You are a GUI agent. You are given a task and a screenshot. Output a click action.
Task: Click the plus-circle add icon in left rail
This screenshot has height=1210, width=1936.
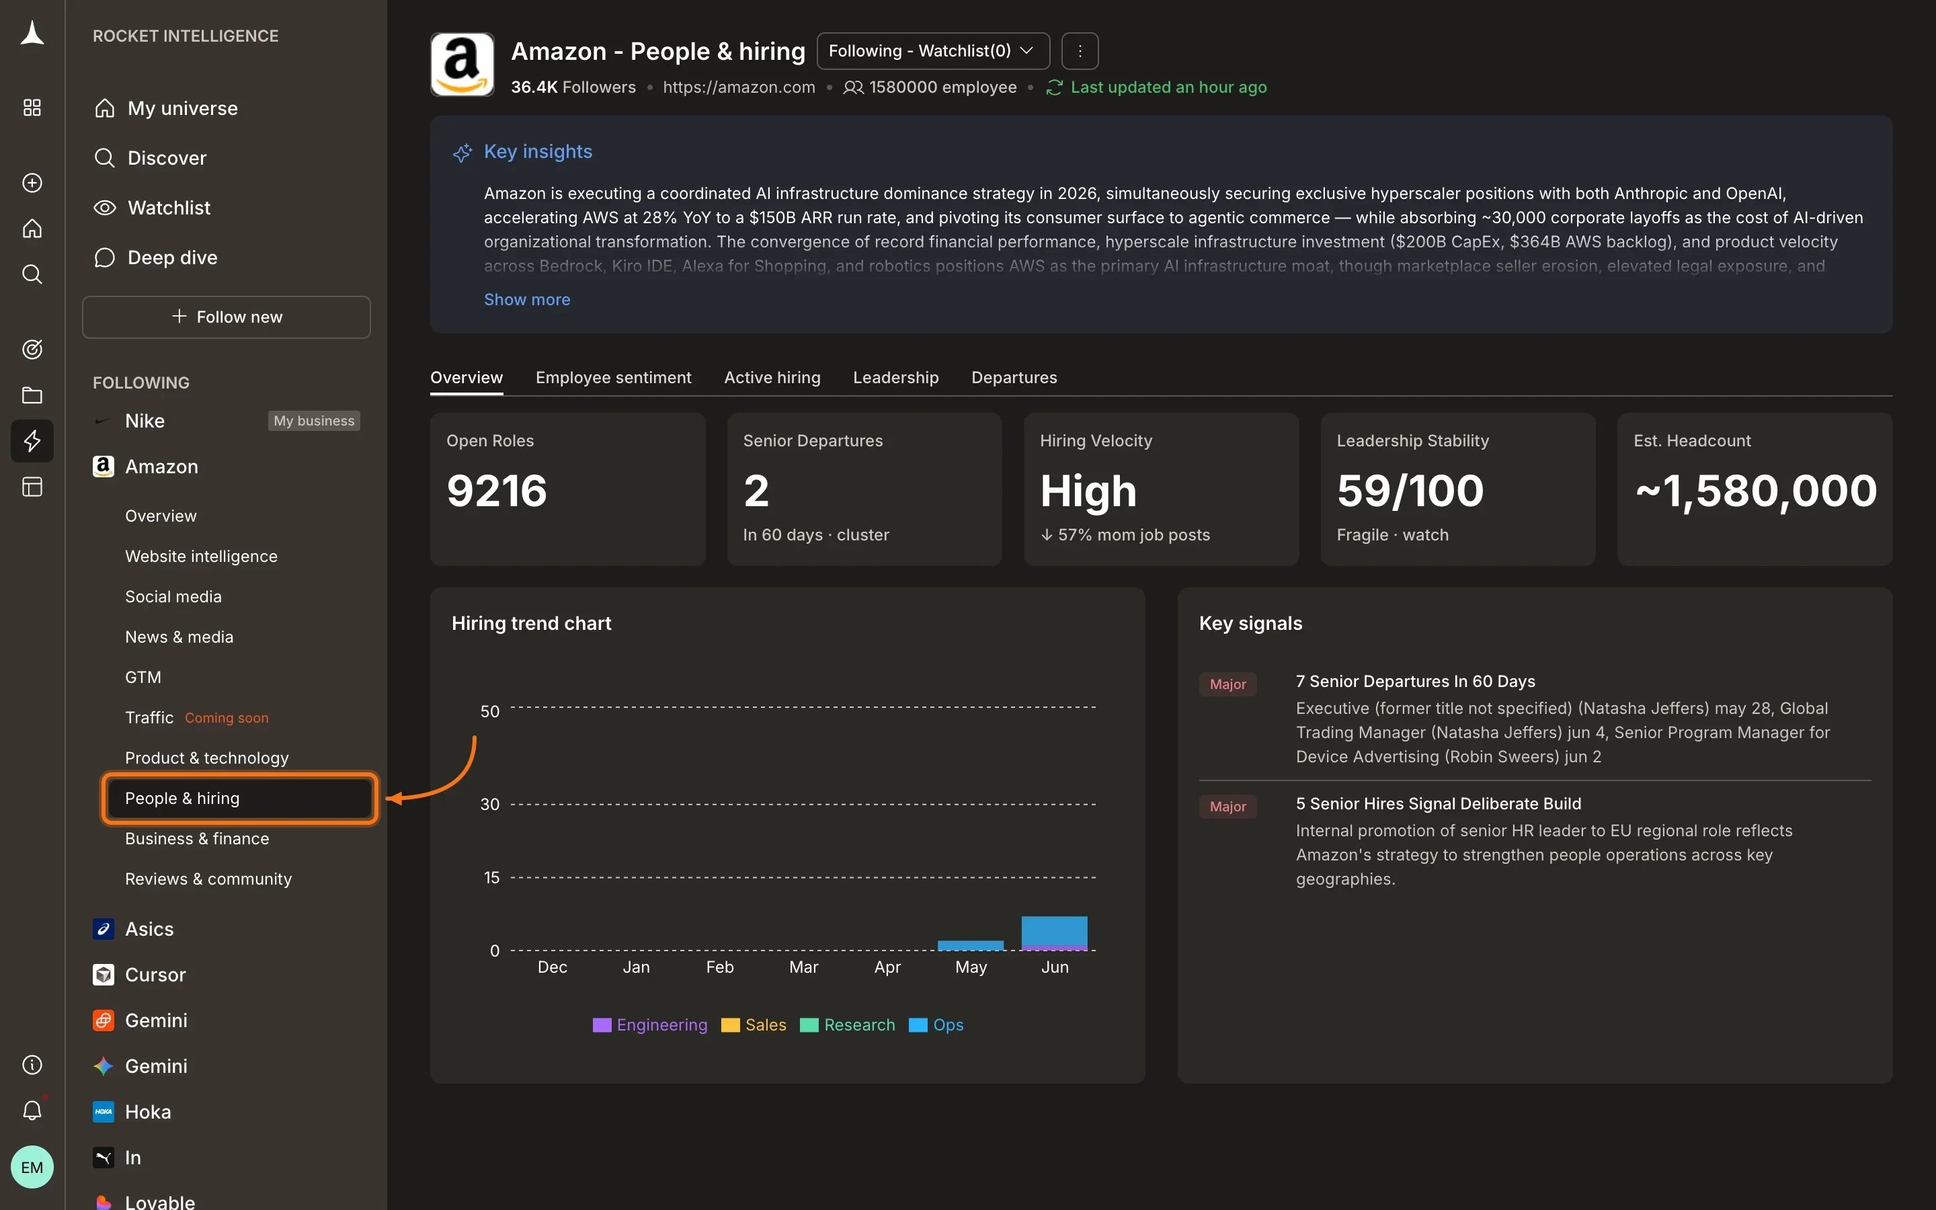[32, 182]
